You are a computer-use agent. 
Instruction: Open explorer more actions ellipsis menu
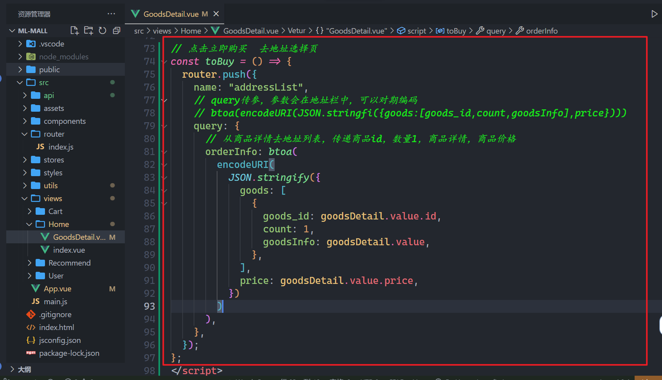(x=112, y=14)
